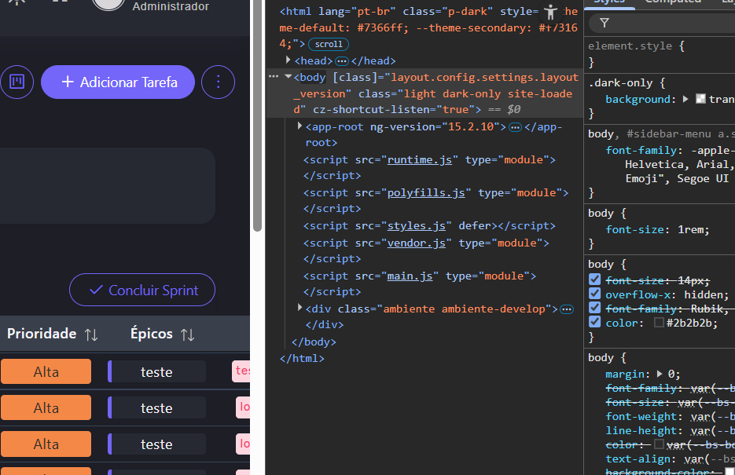Image resolution: width=735 pixels, height=475 pixels.
Task: Expand the app-root element node
Action: coord(300,126)
